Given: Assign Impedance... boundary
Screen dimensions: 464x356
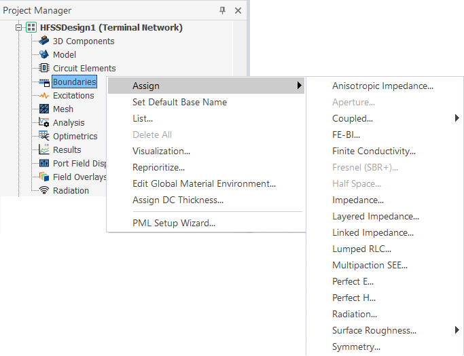Looking at the screenshot, I should point(358,200).
